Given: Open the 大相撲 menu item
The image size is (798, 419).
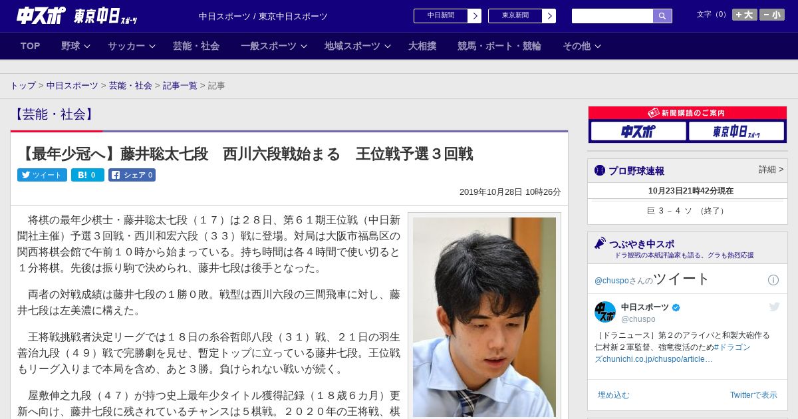Looking at the screenshot, I should click(422, 46).
